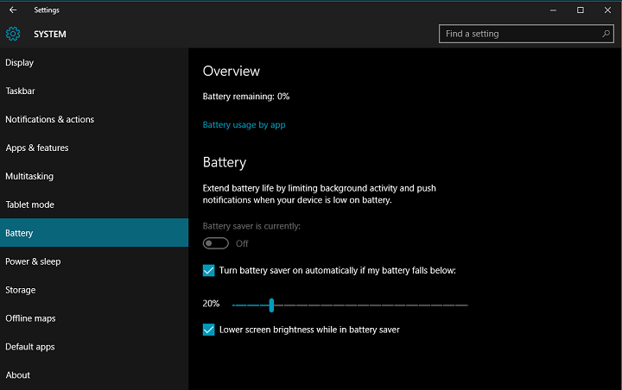Open About page
This screenshot has height=390, width=622.
click(94, 375)
